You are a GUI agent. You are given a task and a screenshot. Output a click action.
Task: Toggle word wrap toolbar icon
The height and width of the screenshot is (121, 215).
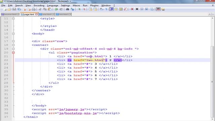click(101, 9)
